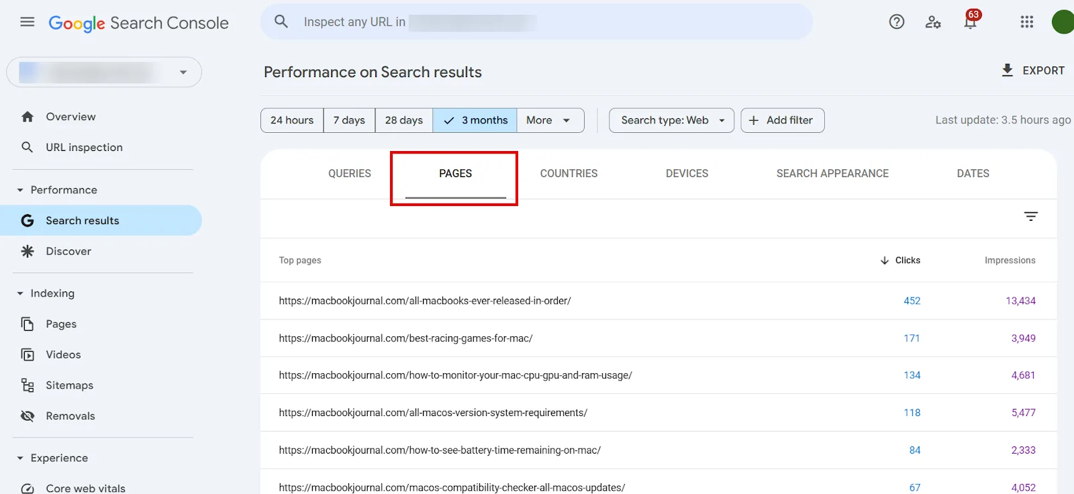
Task: Click the 118 clicks value
Action: pyautogui.click(x=912, y=413)
